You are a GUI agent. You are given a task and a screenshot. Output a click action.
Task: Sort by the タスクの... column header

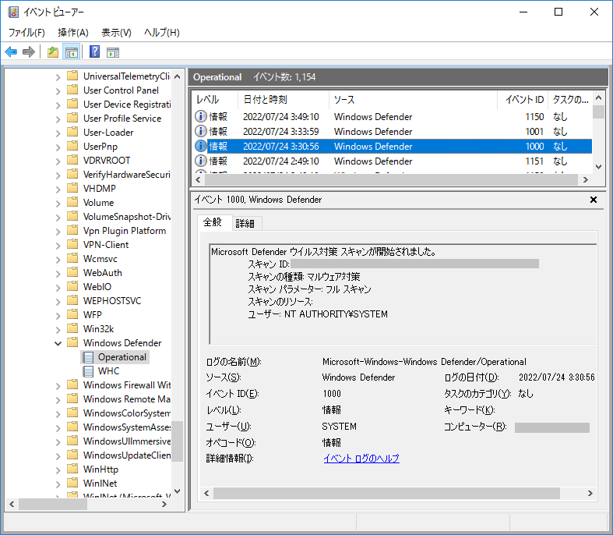(x=570, y=100)
